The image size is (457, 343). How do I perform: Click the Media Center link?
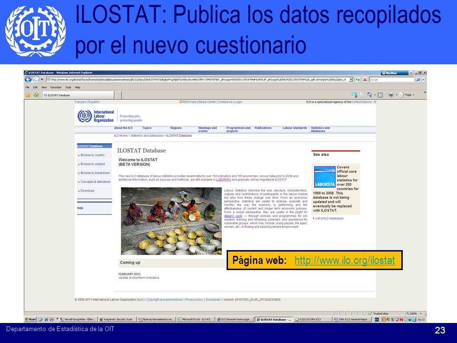(x=207, y=102)
